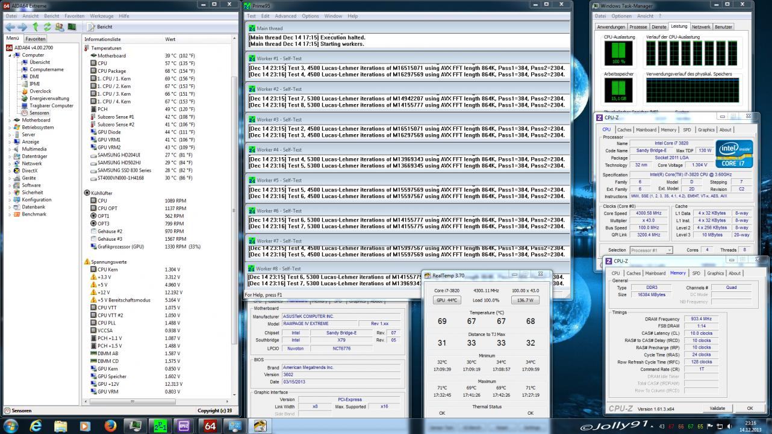This screenshot has width=772, height=434.
Task: Open Firefox from the taskbar
Action: [110, 426]
